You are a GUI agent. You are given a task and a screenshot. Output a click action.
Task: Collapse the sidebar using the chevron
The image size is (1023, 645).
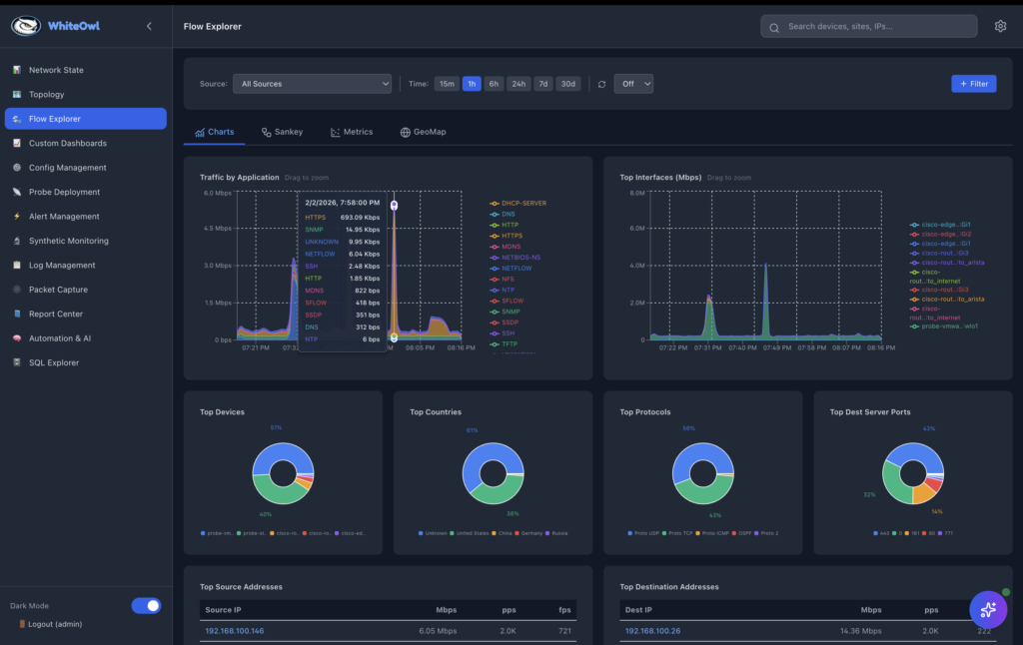pyautogui.click(x=149, y=26)
